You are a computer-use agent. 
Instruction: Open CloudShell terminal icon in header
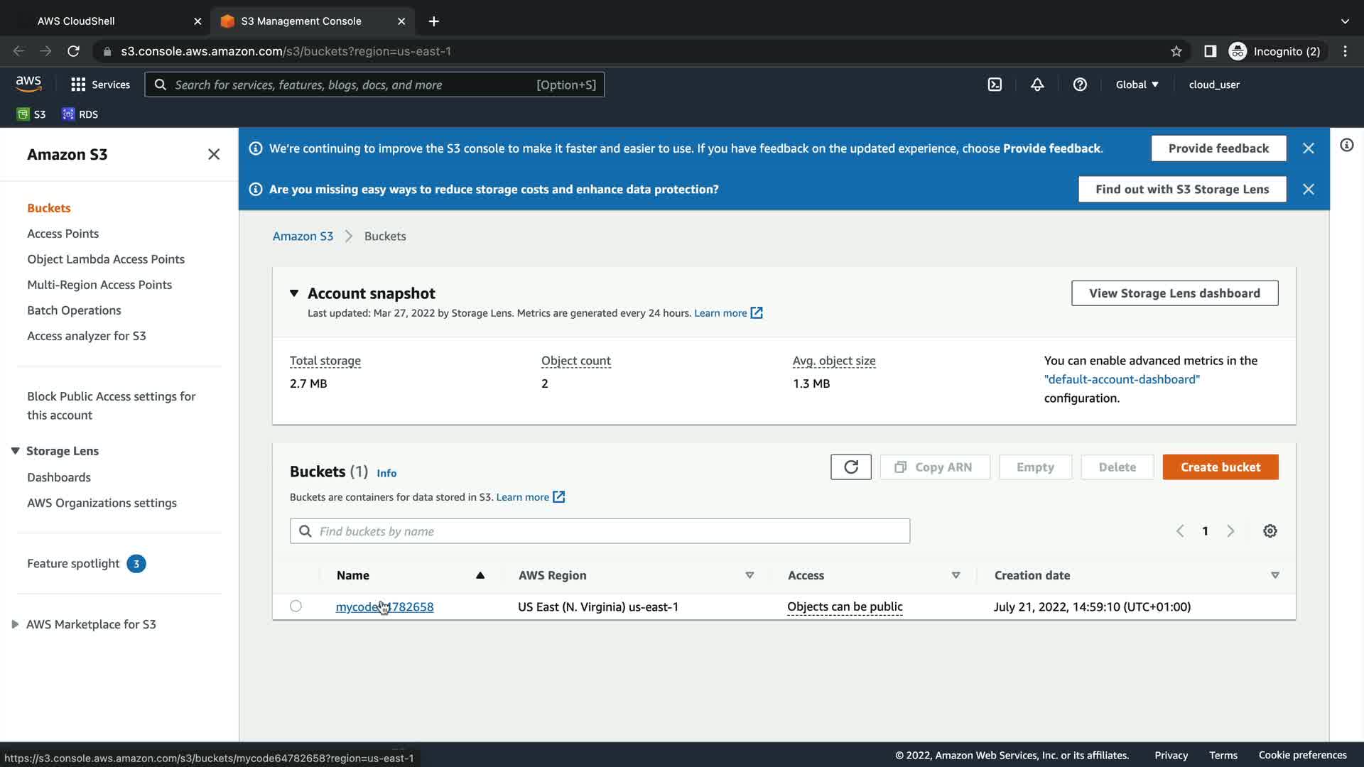point(995,85)
